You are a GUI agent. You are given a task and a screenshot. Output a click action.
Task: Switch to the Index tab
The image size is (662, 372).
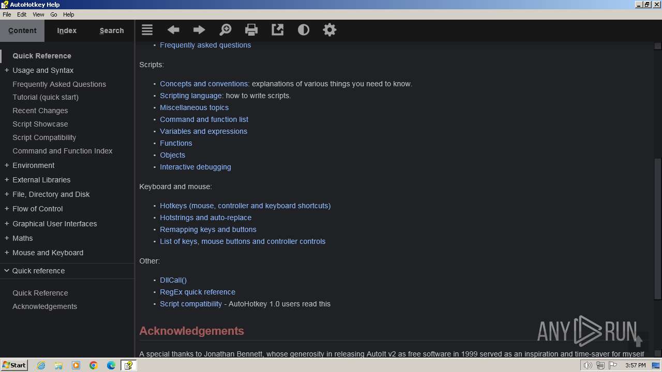tap(67, 30)
